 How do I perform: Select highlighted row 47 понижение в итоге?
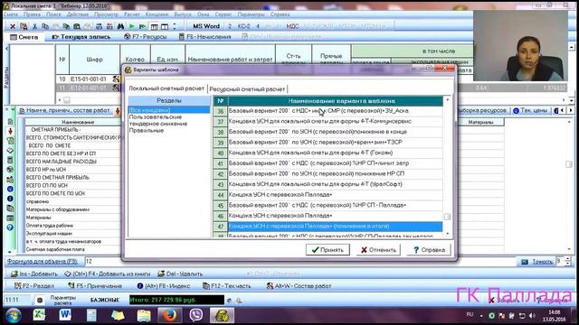coord(327,227)
